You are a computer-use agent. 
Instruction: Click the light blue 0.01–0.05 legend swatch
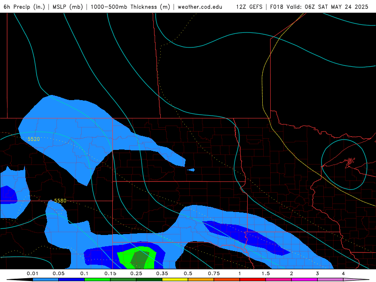[46, 280]
